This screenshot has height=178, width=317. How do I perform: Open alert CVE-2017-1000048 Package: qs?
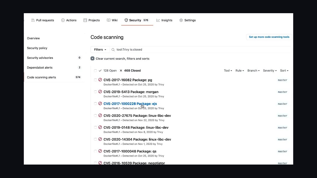(x=130, y=151)
